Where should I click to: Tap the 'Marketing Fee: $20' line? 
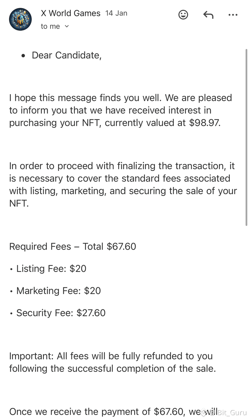point(58,291)
